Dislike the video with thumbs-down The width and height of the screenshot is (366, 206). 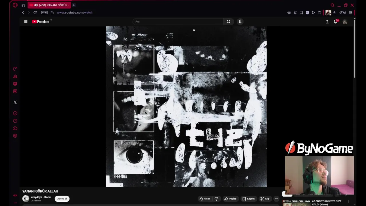[x=216, y=199]
